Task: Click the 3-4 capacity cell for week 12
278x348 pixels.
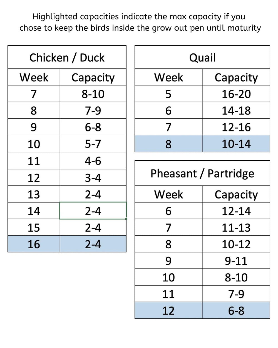Action: click(x=93, y=177)
